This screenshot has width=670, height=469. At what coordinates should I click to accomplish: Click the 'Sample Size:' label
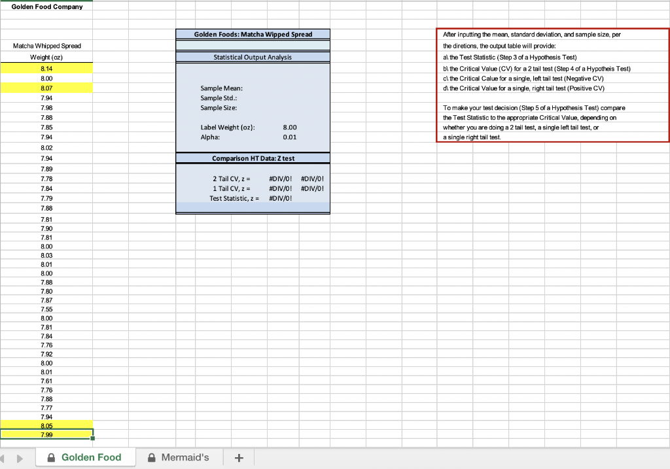(219, 108)
